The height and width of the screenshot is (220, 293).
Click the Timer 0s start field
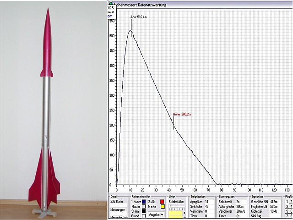tap(241, 216)
